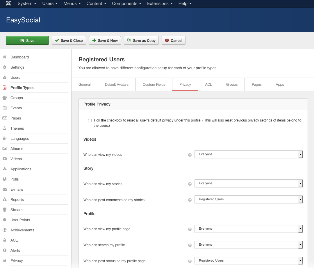This screenshot has height=268, width=314.
Task: Open the Who can view my videos dropdown
Action: [249, 154]
